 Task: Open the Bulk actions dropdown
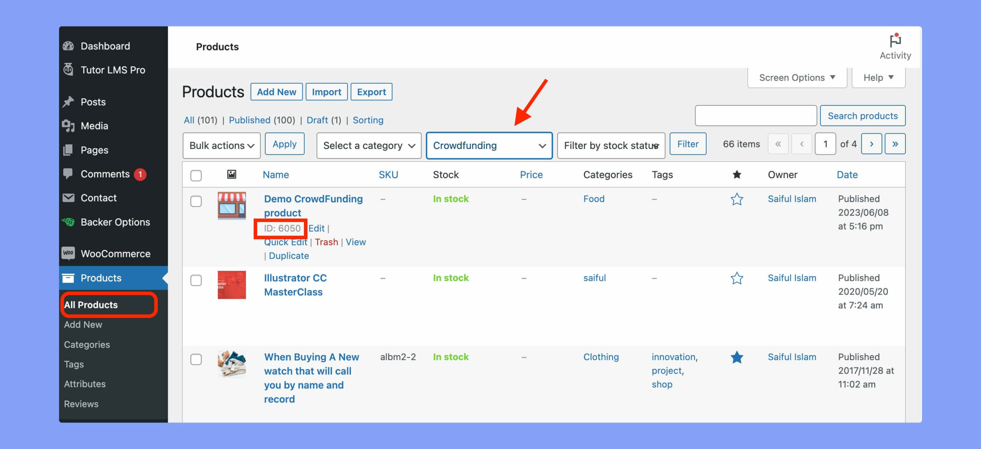pos(221,146)
